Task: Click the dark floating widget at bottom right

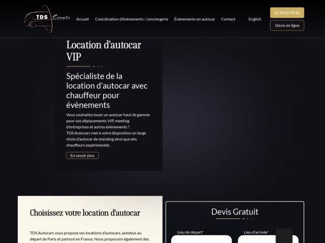Action: [x=284, y=236]
